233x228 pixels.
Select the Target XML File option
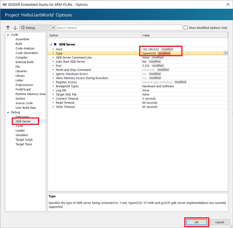(x=138, y=94)
